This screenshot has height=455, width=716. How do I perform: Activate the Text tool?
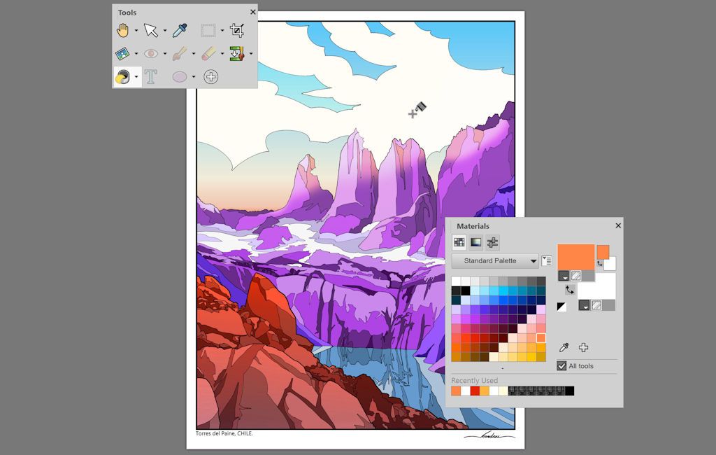pos(150,77)
